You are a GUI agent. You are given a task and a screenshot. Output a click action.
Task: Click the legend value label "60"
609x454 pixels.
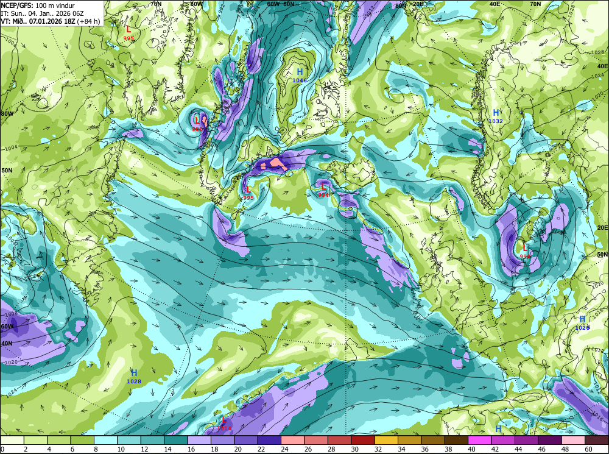pos(588,449)
